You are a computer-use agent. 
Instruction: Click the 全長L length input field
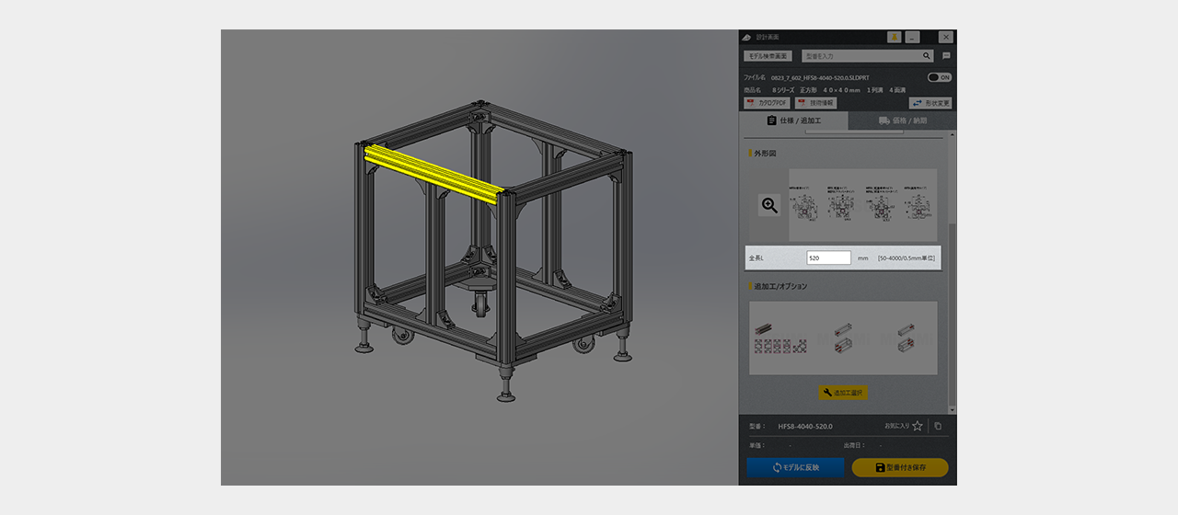pos(828,258)
